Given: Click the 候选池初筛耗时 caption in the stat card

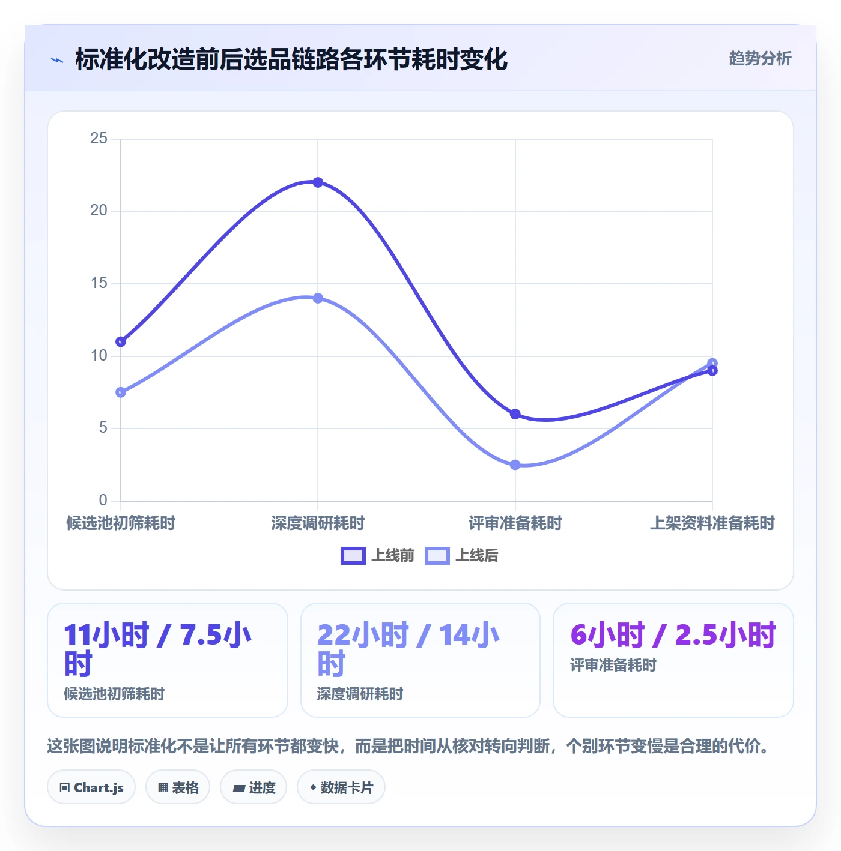Looking at the screenshot, I should click(114, 694).
